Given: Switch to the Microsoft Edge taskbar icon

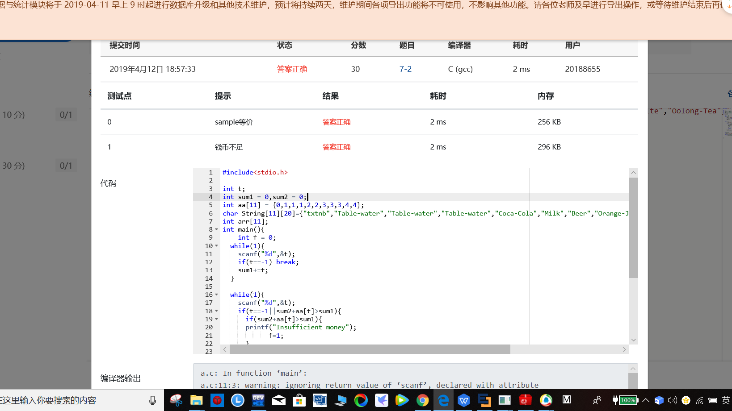Looking at the screenshot, I should [x=443, y=400].
